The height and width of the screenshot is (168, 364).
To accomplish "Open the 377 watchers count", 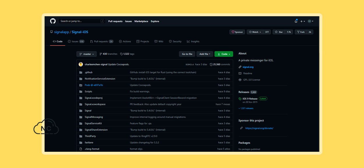I will (x=267, y=32).
